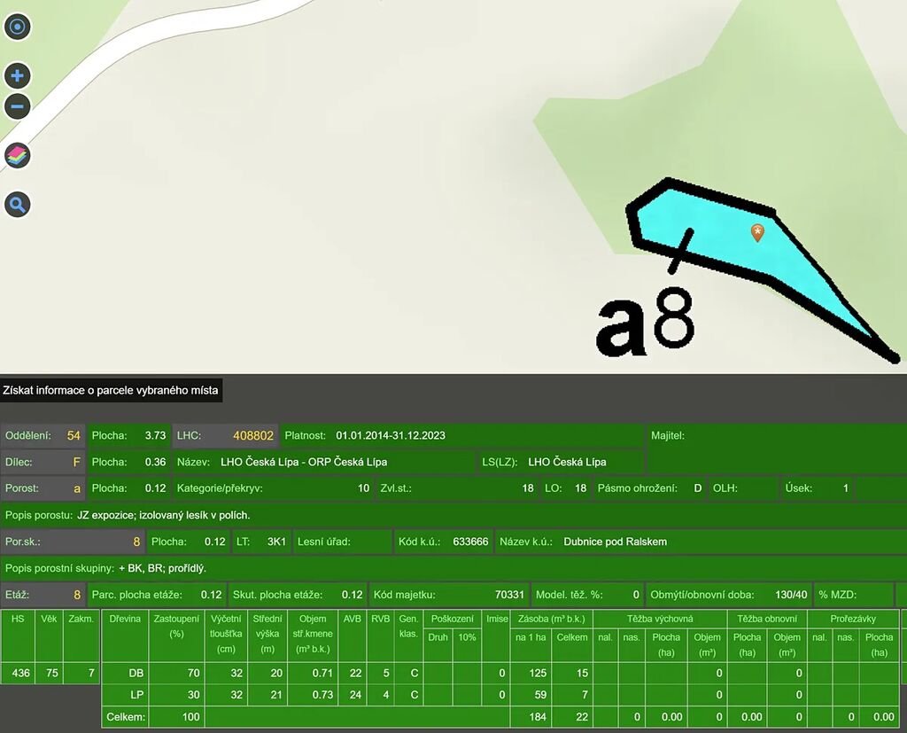Click the locate my position icon

coord(17,27)
